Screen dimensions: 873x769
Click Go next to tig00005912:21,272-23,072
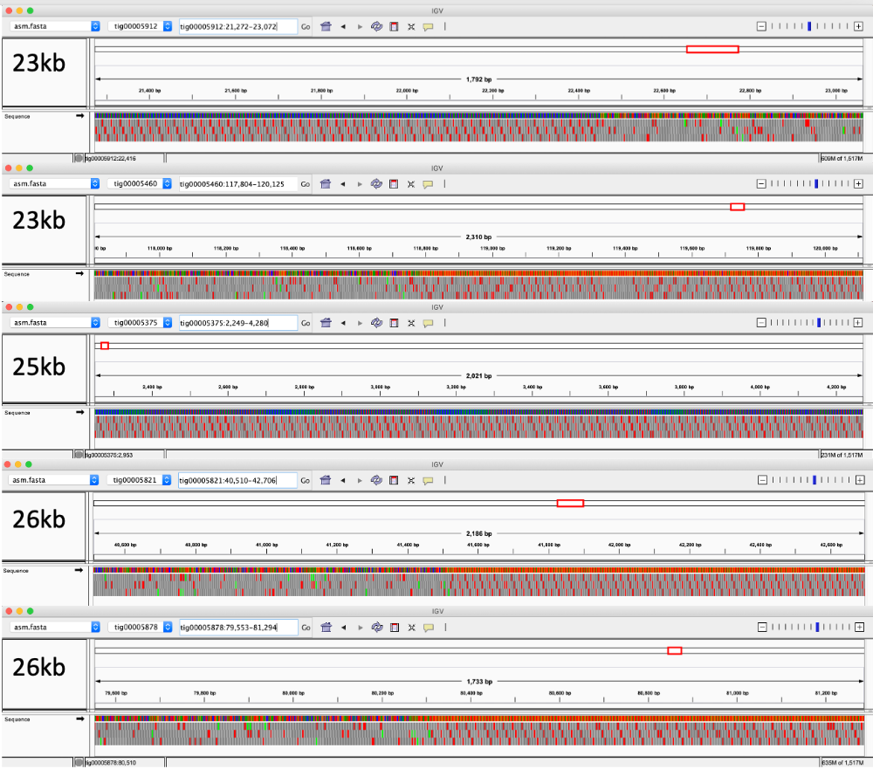click(x=306, y=26)
